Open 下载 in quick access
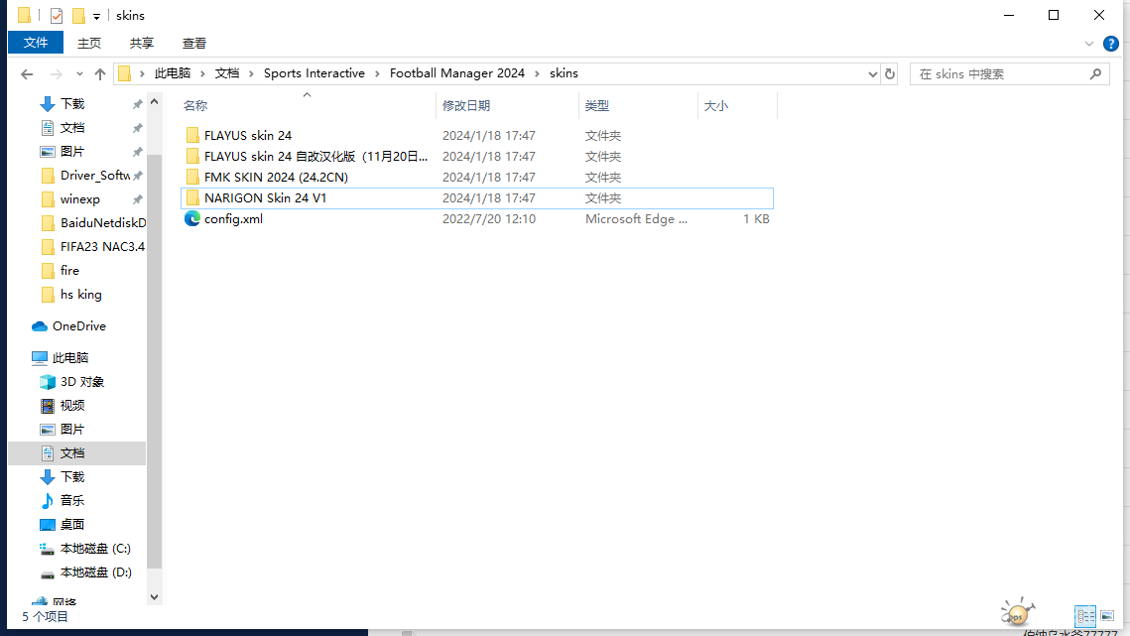The height and width of the screenshot is (636, 1130). pyautogui.click(x=72, y=104)
